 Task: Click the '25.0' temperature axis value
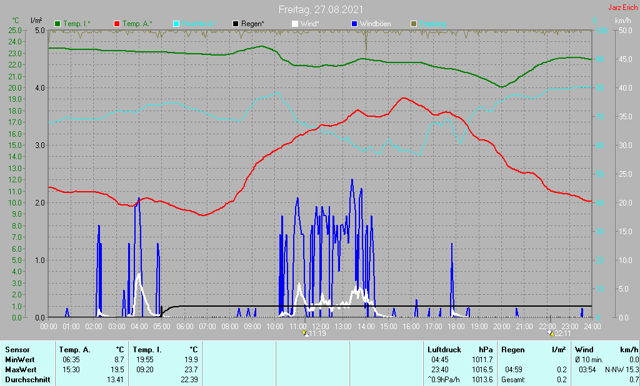(15, 31)
